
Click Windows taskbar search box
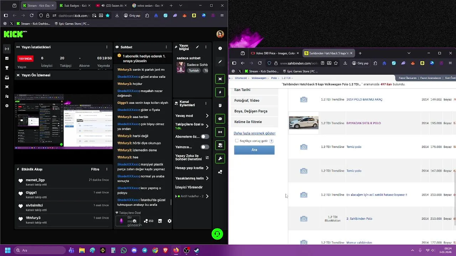tap(39, 250)
